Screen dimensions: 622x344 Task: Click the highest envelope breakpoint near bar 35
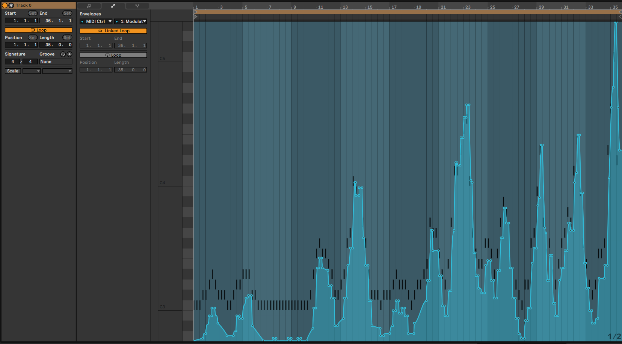coord(616,23)
